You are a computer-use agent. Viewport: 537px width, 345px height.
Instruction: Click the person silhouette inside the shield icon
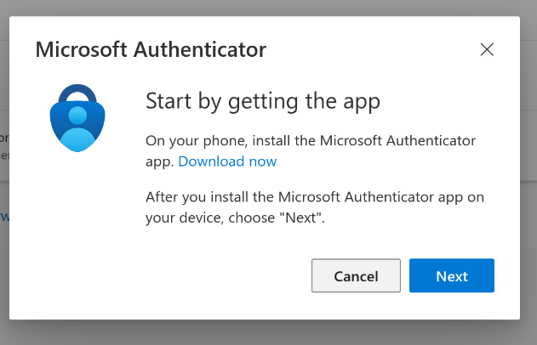pyautogui.click(x=78, y=127)
